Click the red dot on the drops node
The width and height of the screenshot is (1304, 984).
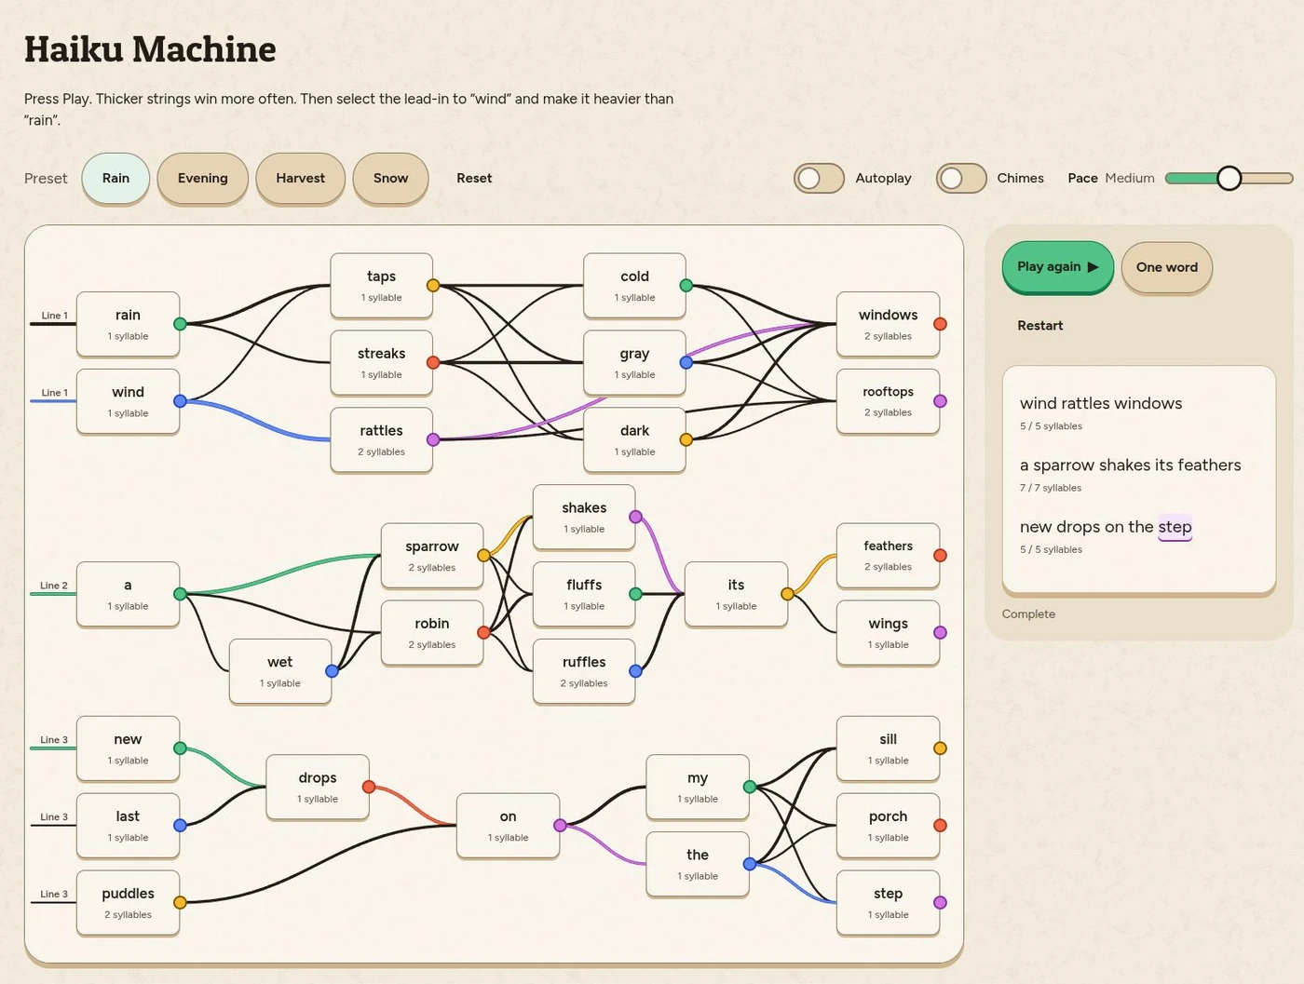coord(369,787)
